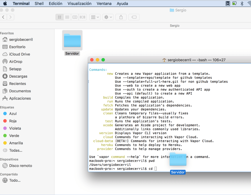Switch Finder to icon view
This screenshot has height=195, width=251.
[60, 17]
